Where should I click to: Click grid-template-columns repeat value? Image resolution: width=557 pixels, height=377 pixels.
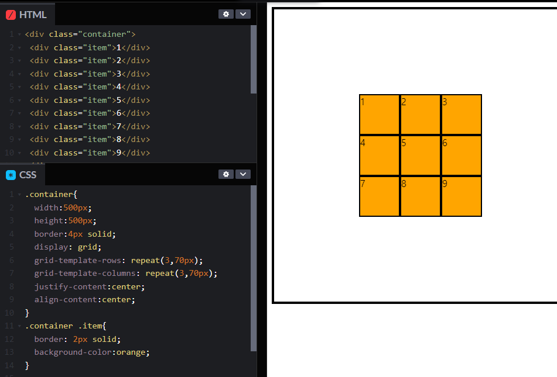tap(181, 274)
